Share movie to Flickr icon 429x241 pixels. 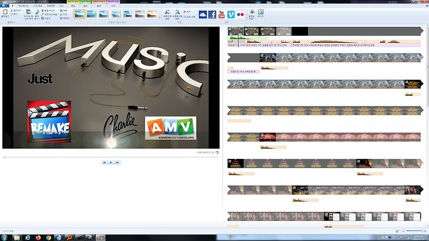[x=241, y=14]
